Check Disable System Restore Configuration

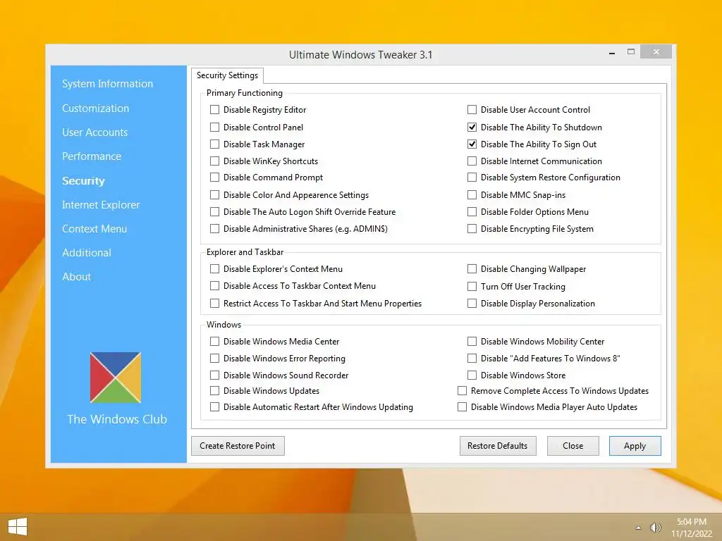(472, 177)
